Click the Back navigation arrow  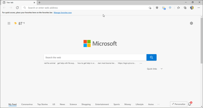tap(4, 8)
